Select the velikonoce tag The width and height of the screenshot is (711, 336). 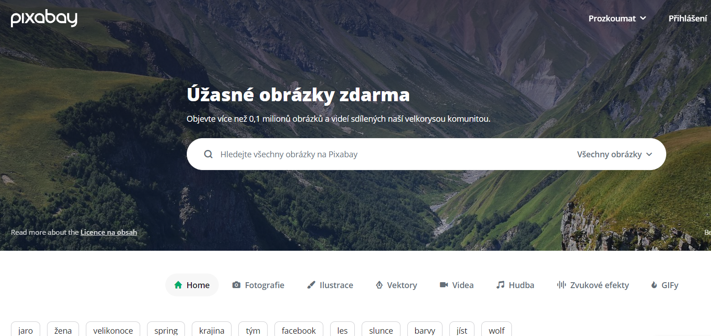(113, 331)
